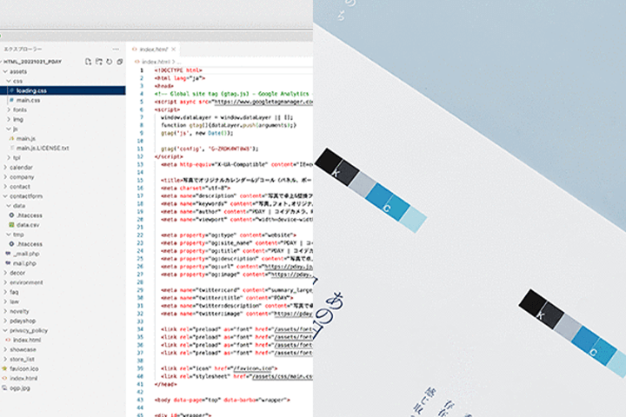626x417 pixels.
Task: Click the </head> closing tag on line 41
Action: (165, 384)
